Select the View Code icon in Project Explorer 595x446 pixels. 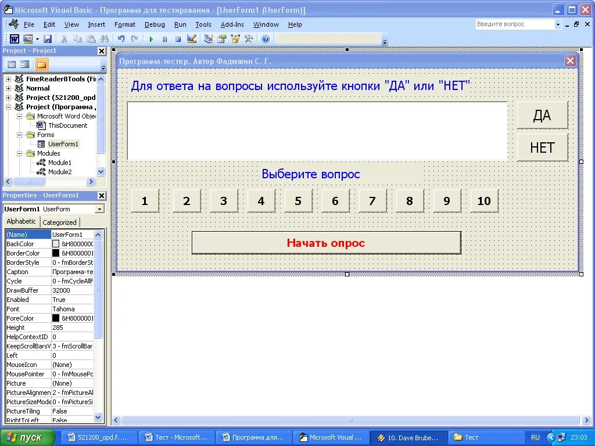12,64
